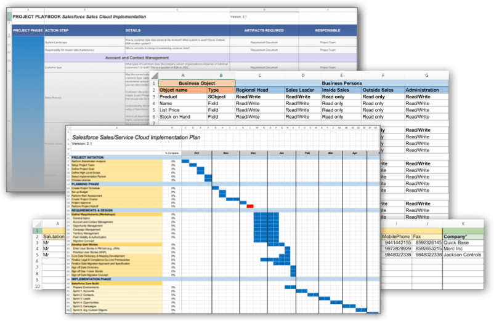Viewport: 494px width, 321px height.
Task: Click the Perform Stakeholder Analysis task
Action: click(116, 161)
